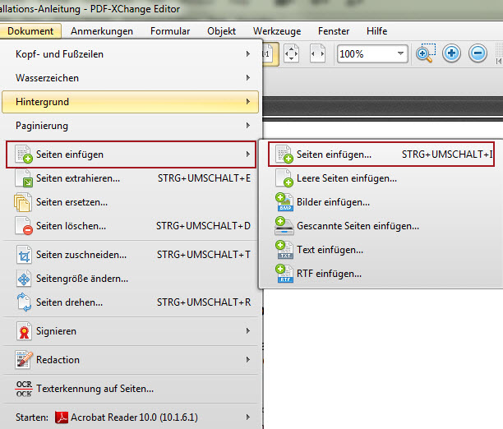This screenshot has width=503, height=429.
Task: Open the 100% zoom level dropdown
Action: pos(400,53)
